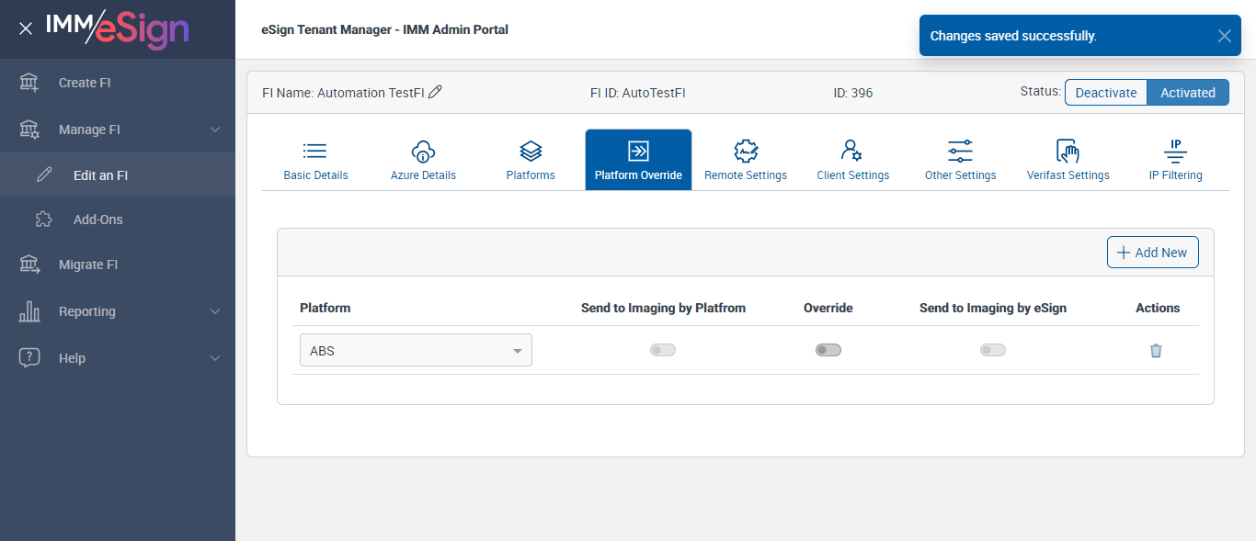Switch to the Client Settings tab
This screenshot has width=1256, height=541.
(x=852, y=160)
